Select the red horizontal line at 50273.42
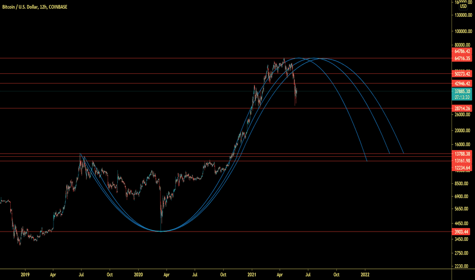475x280 pixels. click(226, 73)
